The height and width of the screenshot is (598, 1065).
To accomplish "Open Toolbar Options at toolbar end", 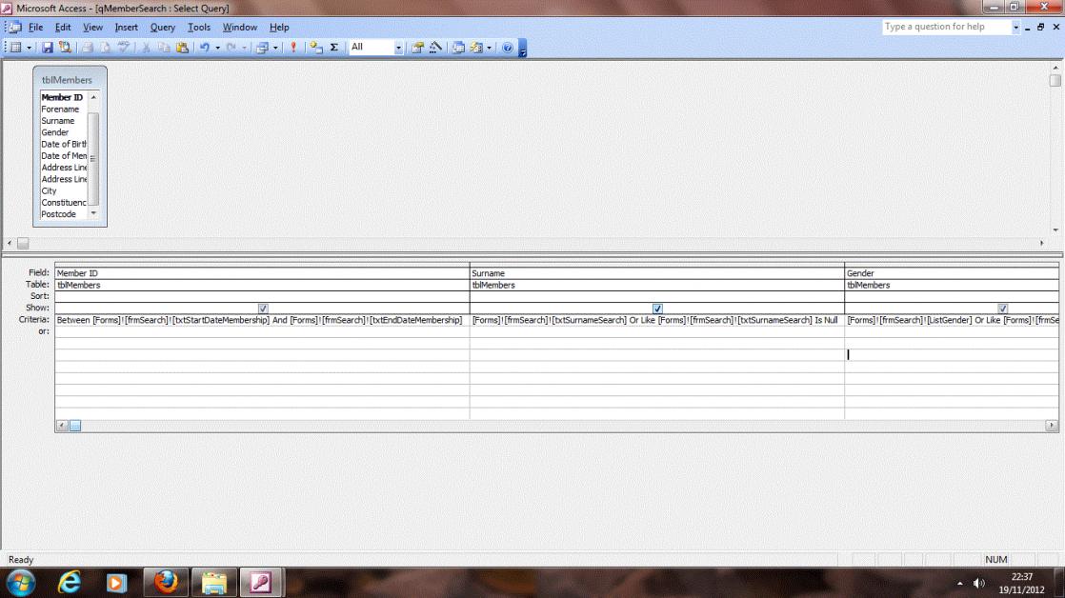I will point(522,49).
